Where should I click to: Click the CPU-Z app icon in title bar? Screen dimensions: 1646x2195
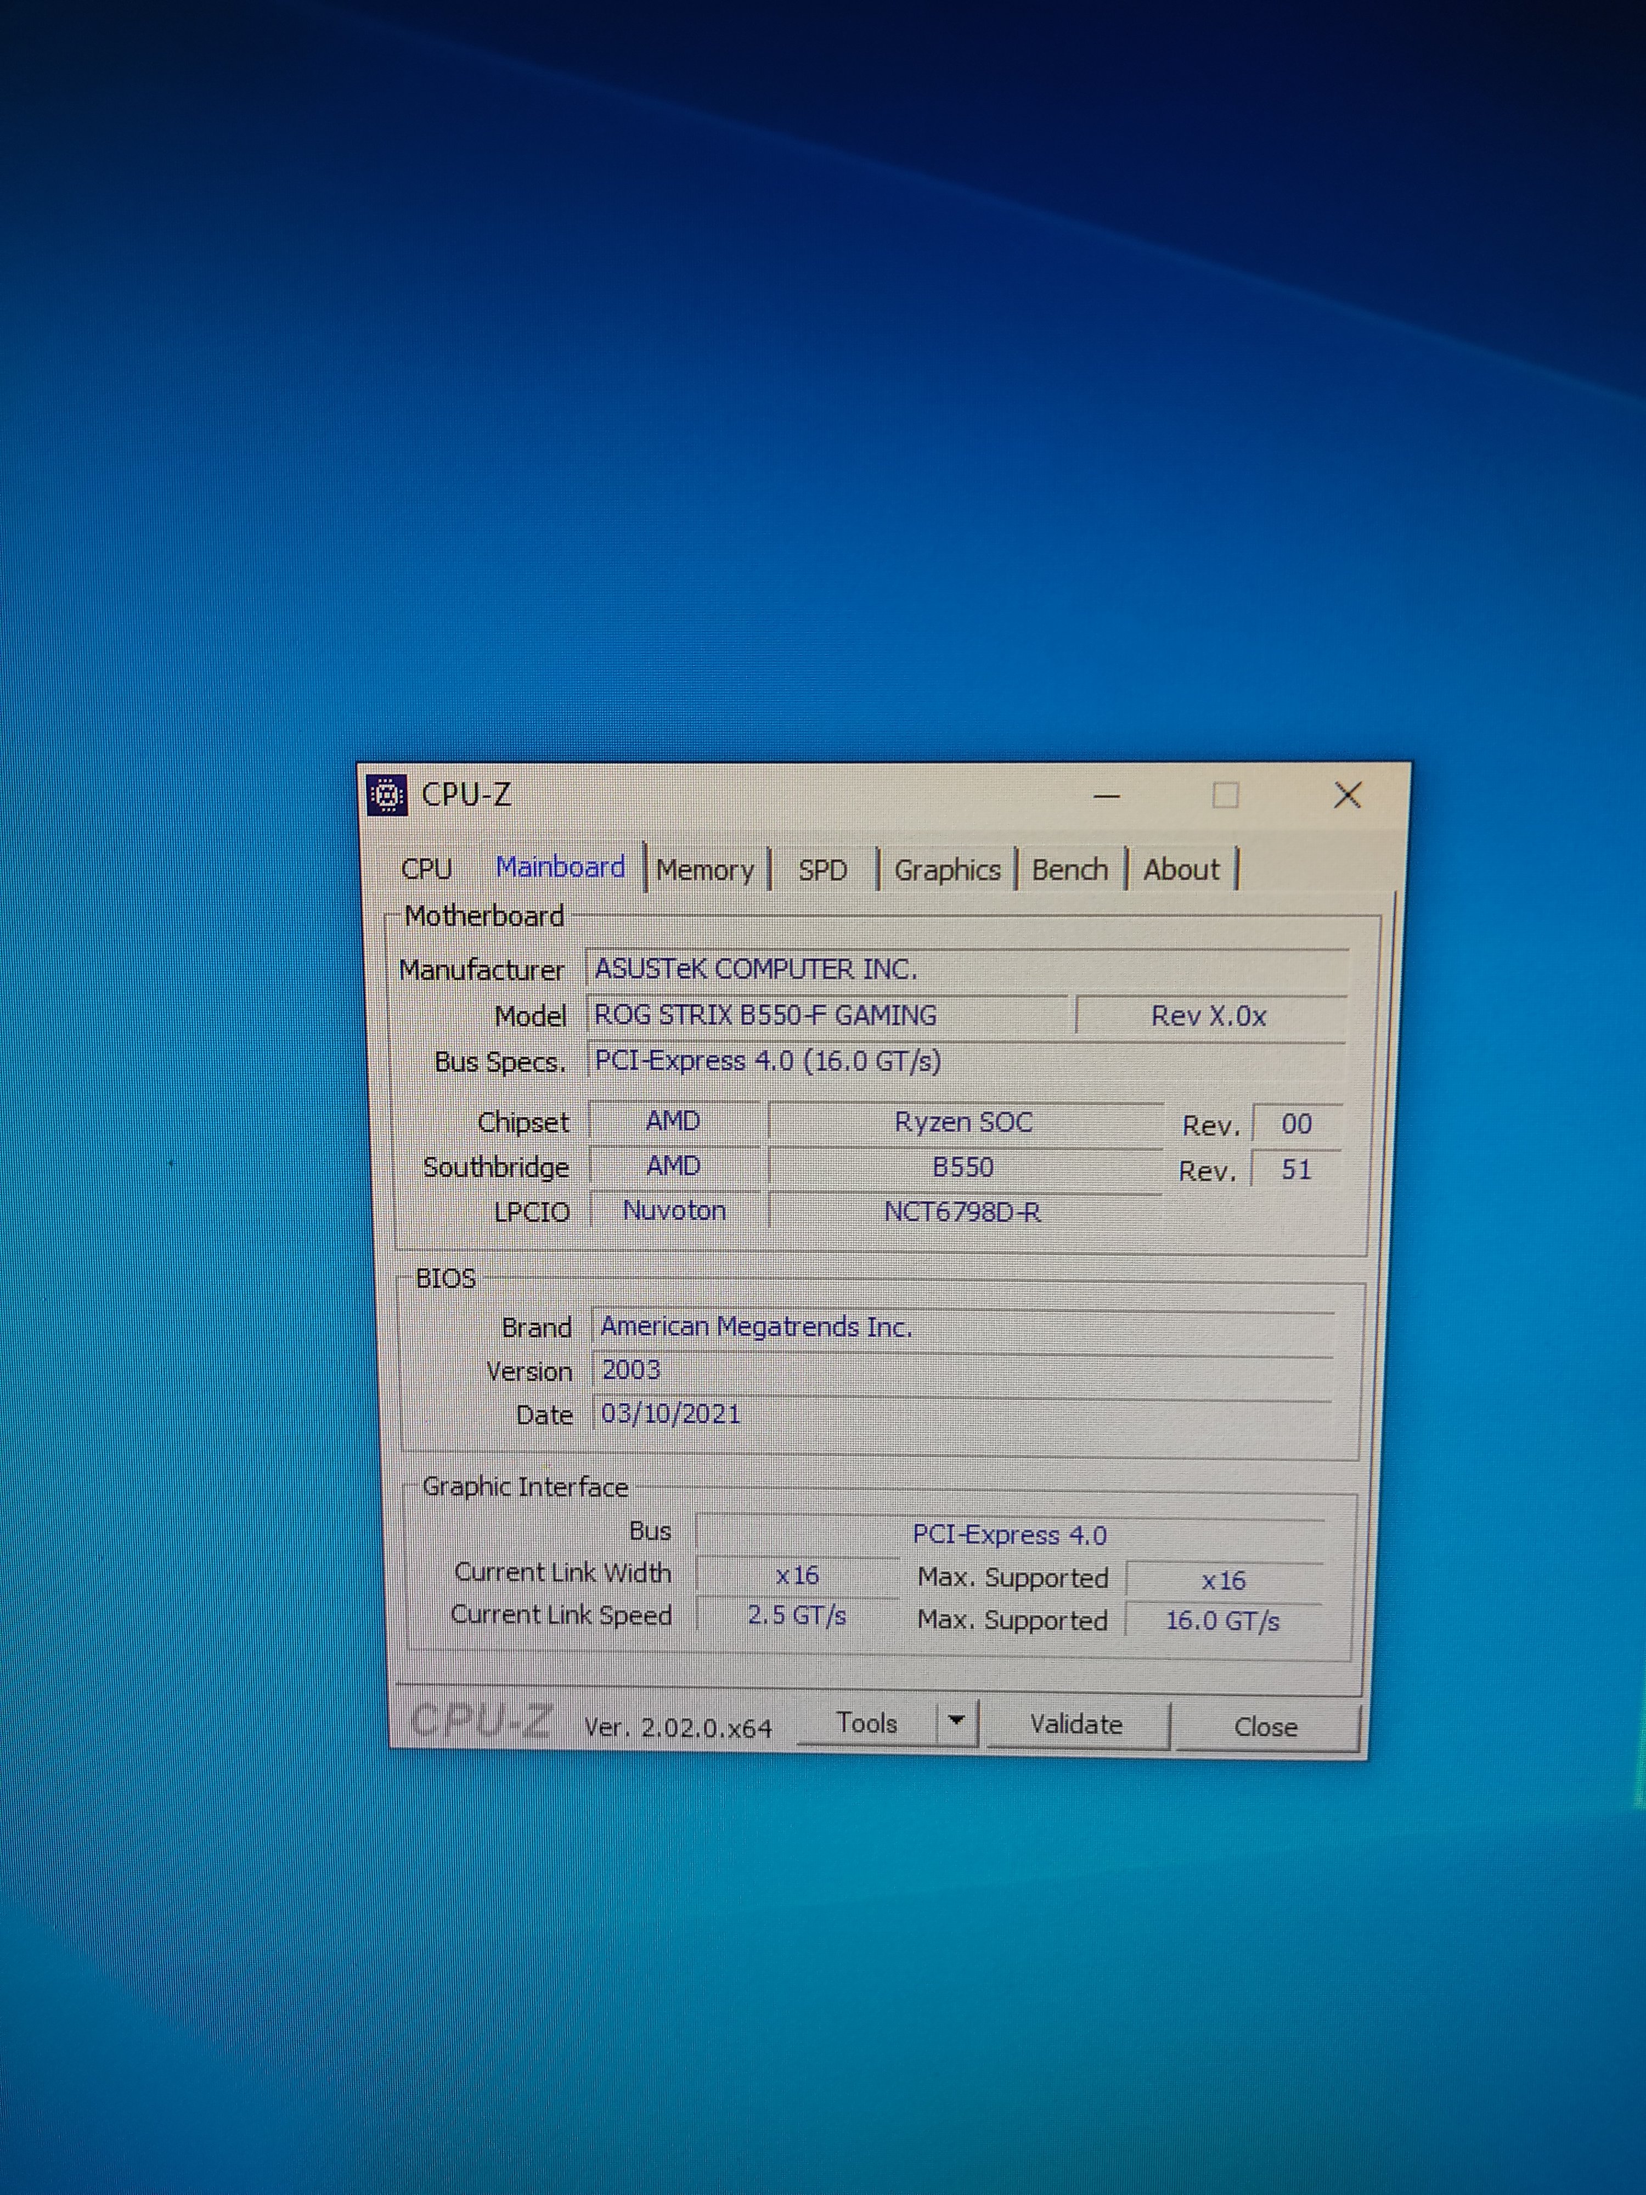point(387,795)
